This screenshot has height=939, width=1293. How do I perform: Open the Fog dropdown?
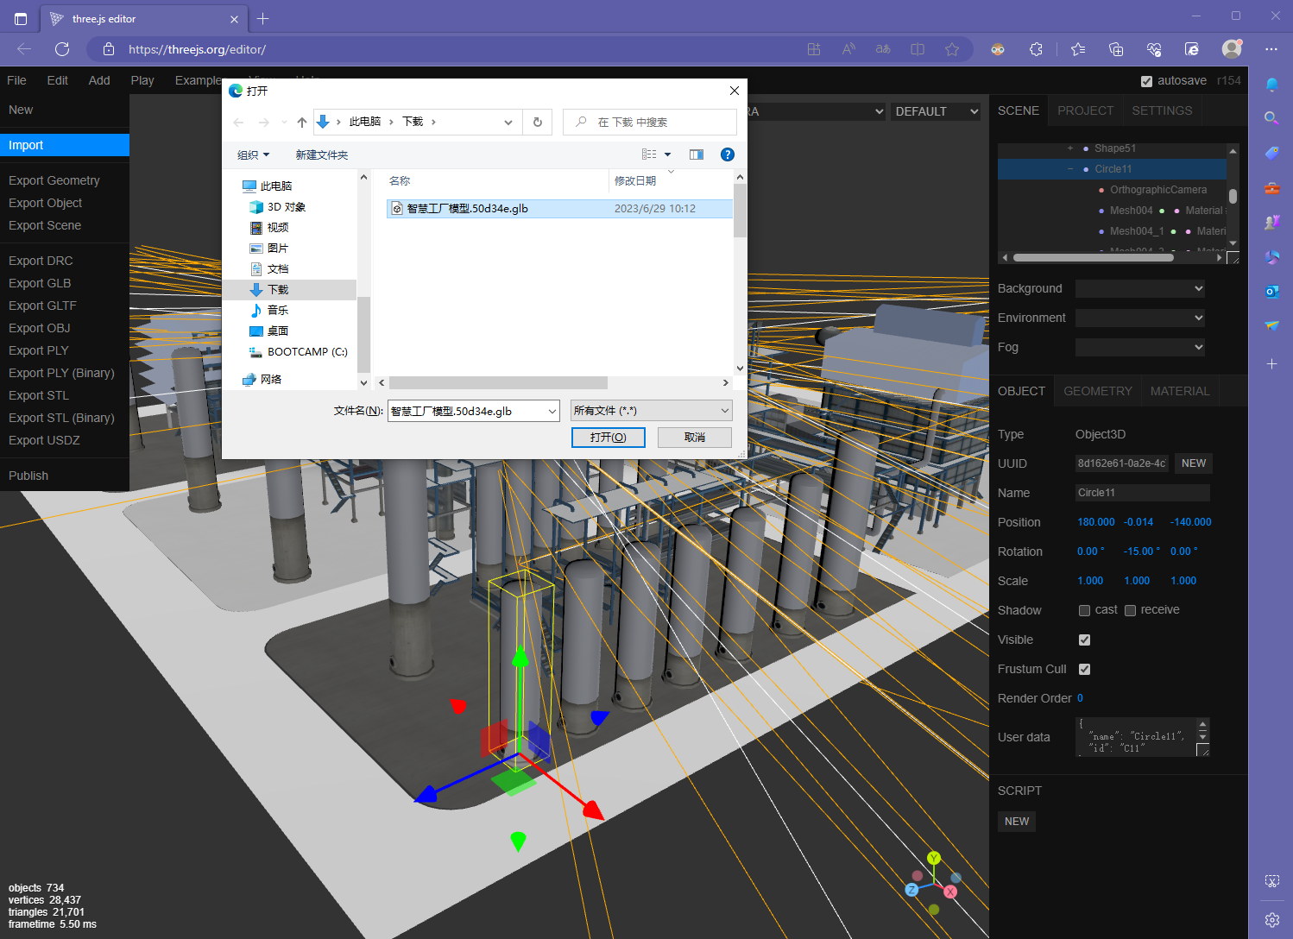1139,347
